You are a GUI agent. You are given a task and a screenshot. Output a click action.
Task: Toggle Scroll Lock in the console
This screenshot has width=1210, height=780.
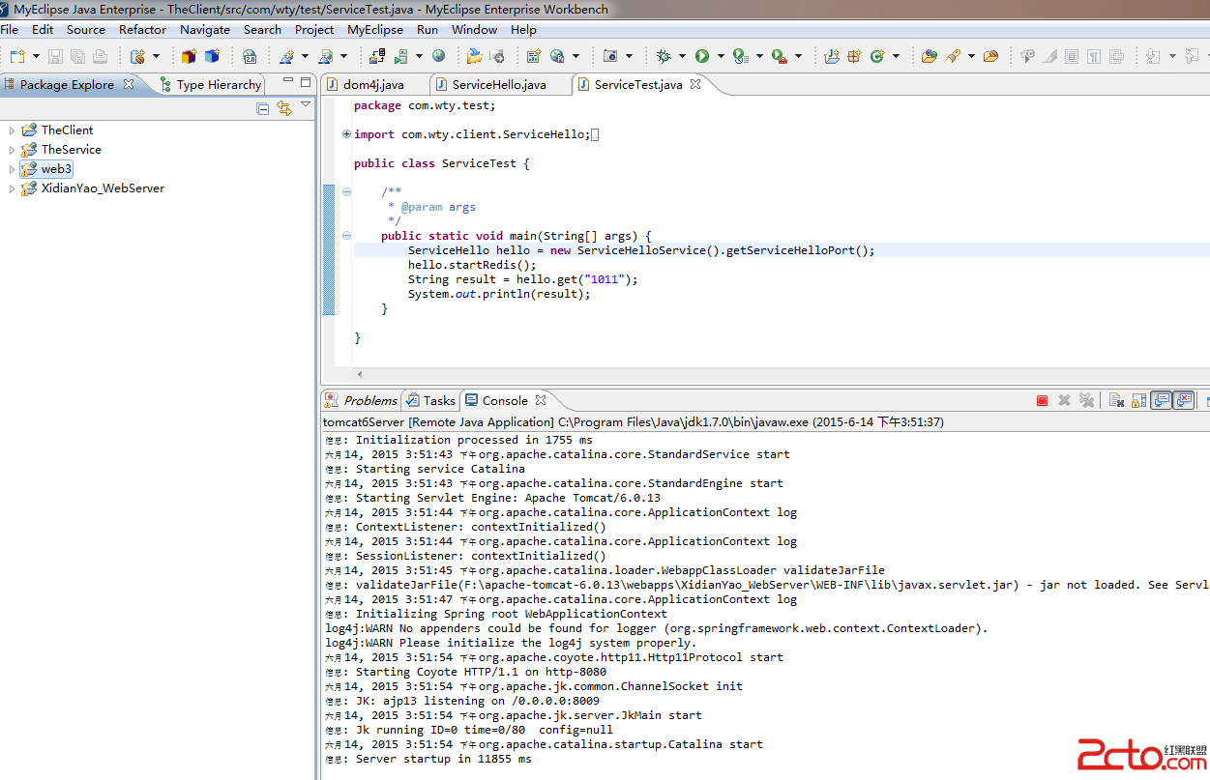[1138, 400]
